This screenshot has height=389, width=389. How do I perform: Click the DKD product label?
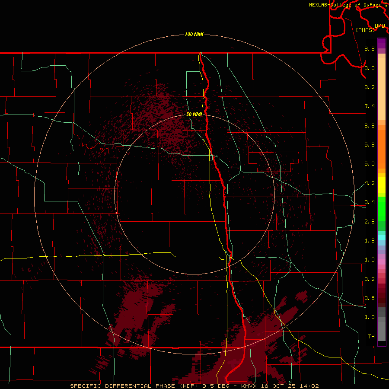pyautogui.click(x=380, y=26)
